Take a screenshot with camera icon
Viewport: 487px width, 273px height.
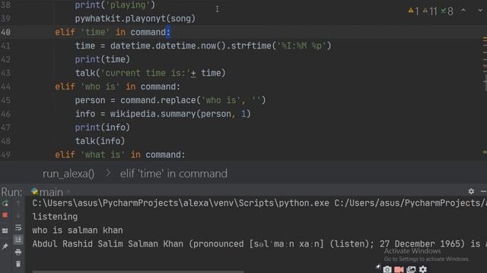pos(387,269)
